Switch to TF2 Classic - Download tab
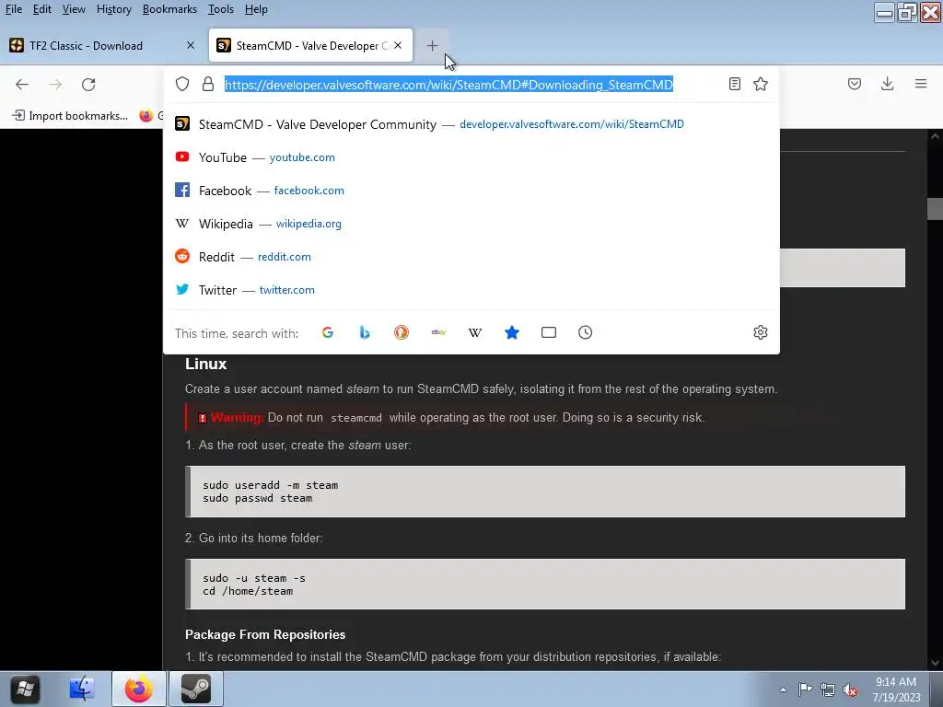Screen dimensions: 943x707 (102, 46)
